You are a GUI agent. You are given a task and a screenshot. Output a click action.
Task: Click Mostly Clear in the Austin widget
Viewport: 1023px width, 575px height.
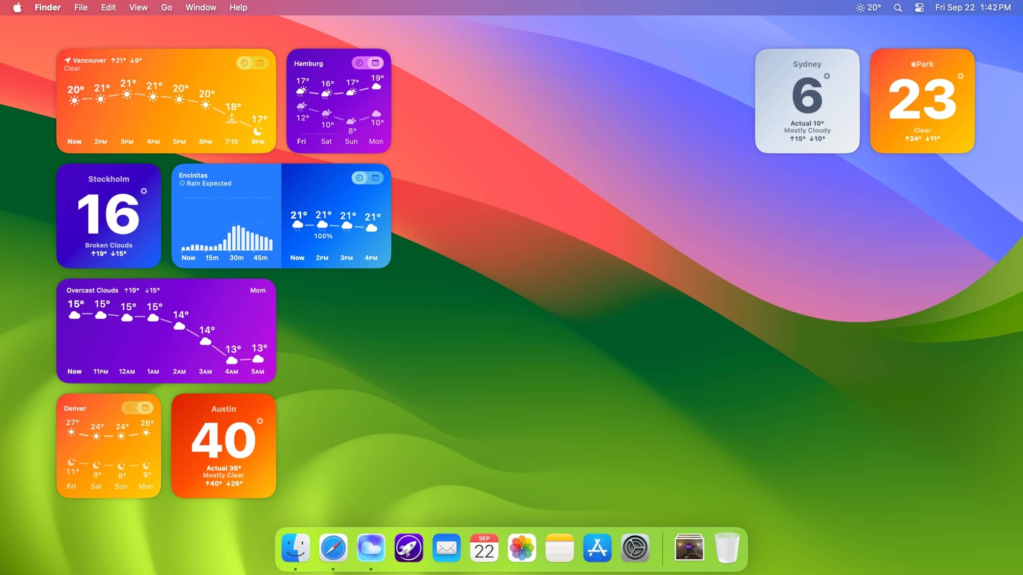224,475
